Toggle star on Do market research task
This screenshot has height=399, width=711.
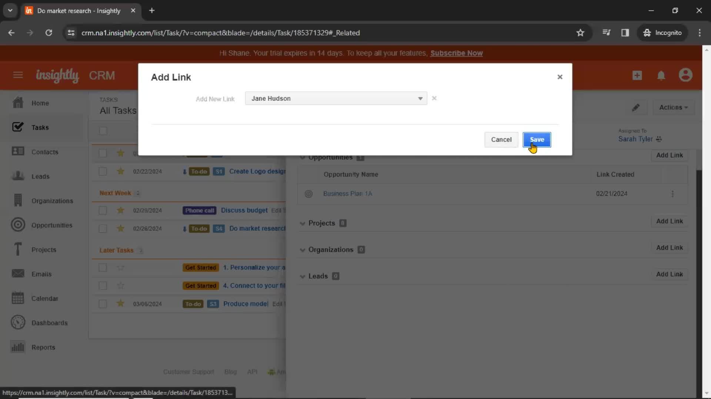tap(120, 228)
